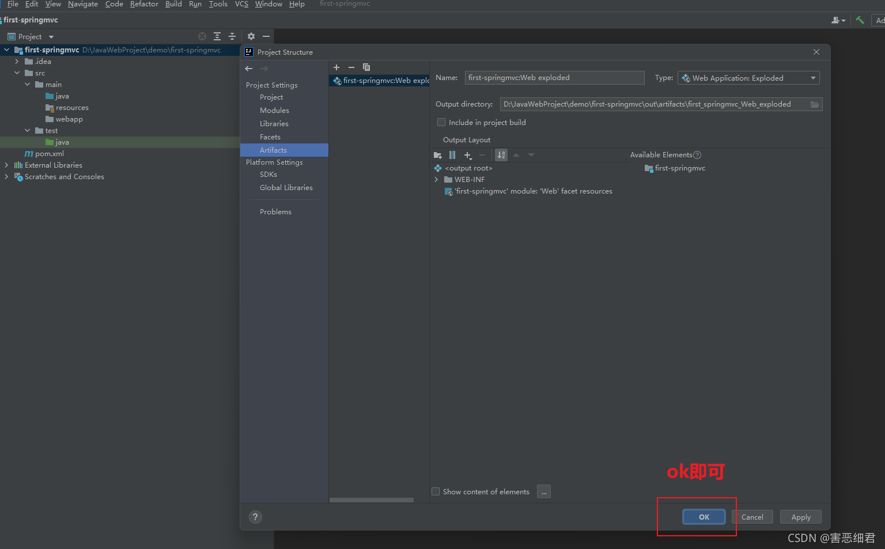This screenshot has width=885, height=549.
Task: Click the artifact list horizontal scrollbar
Action: [x=372, y=500]
